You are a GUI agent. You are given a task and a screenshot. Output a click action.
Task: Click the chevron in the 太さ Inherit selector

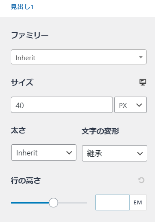click(69, 153)
